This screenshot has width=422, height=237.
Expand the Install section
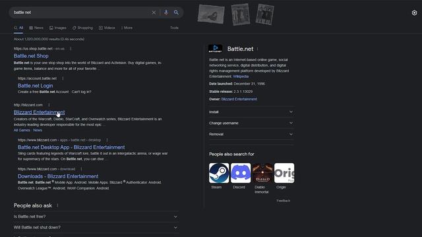click(251, 112)
